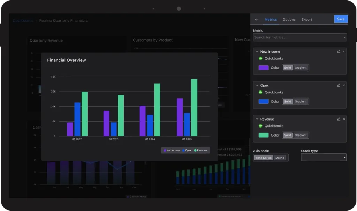This screenshot has width=357, height=211.
Task: Switch to the Options tab
Action: pos(289,20)
